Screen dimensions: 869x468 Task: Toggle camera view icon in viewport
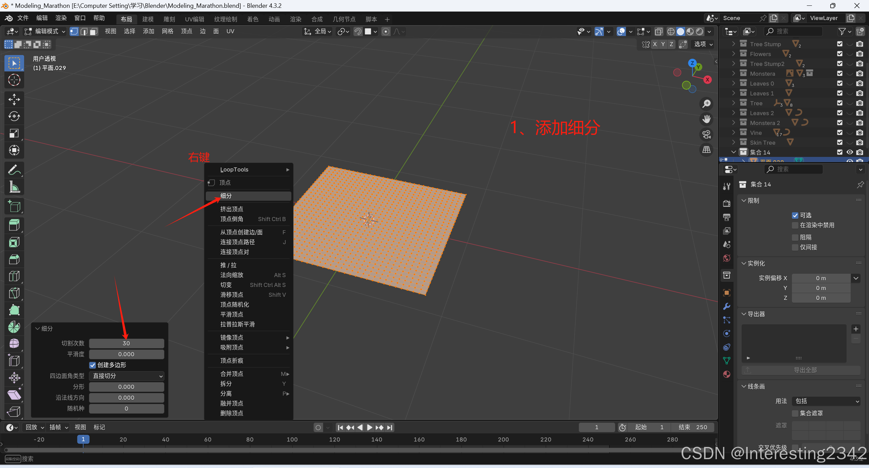[707, 134]
